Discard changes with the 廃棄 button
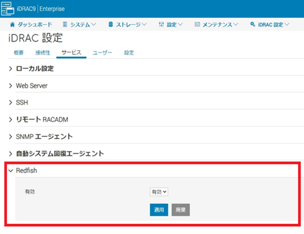304x234 pixels. (x=180, y=210)
